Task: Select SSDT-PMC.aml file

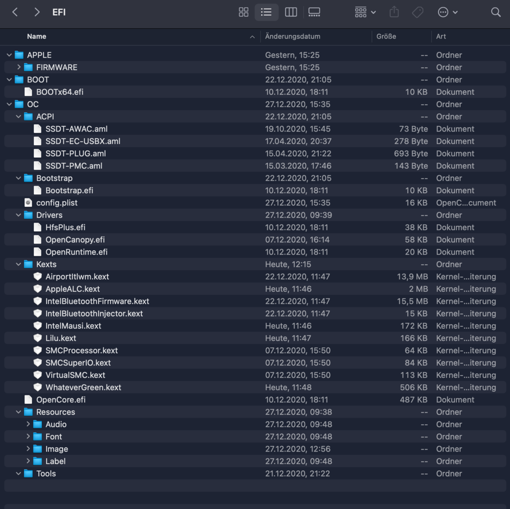Action: 74,166
